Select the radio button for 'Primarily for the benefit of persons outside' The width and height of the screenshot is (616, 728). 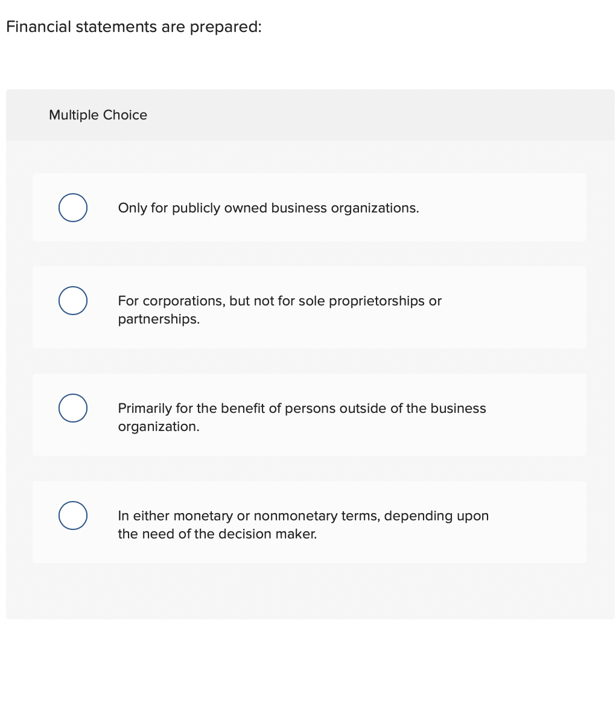click(72, 407)
